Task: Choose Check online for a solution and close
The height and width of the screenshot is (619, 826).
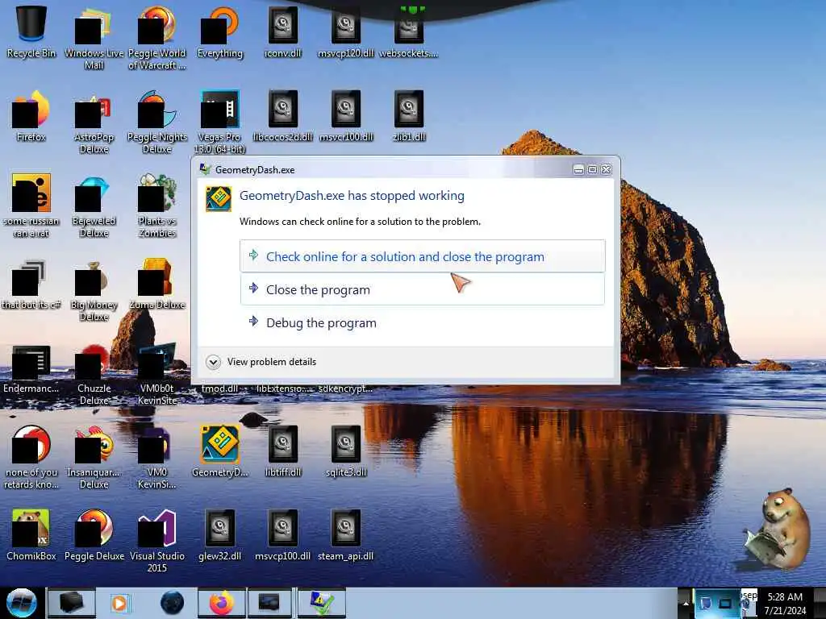Action: click(423, 256)
